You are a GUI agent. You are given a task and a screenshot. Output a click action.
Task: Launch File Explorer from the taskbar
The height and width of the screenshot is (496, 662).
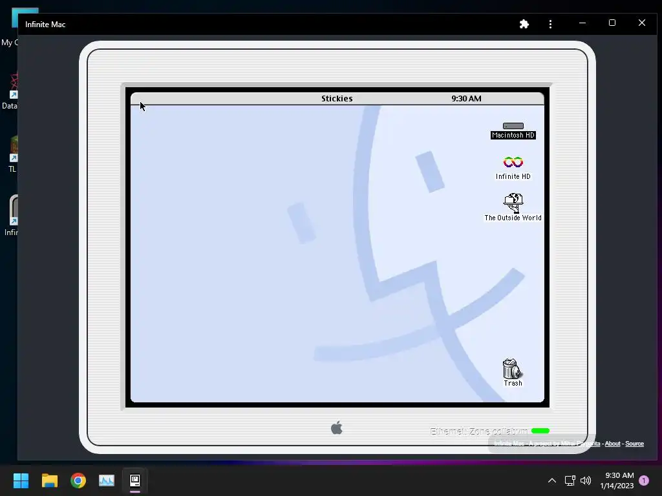(49, 480)
